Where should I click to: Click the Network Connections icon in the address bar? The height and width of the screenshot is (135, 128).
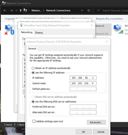pos(26,10)
